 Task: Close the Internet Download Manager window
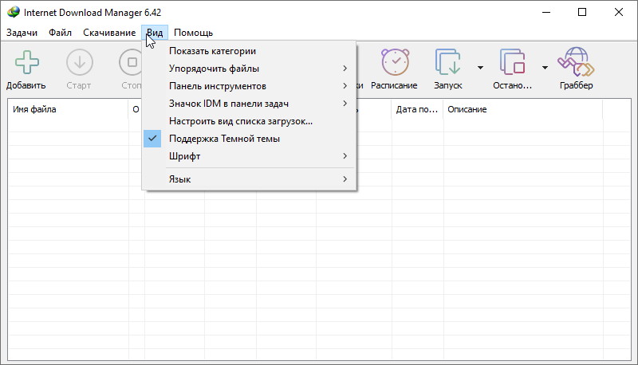[x=619, y=12]
